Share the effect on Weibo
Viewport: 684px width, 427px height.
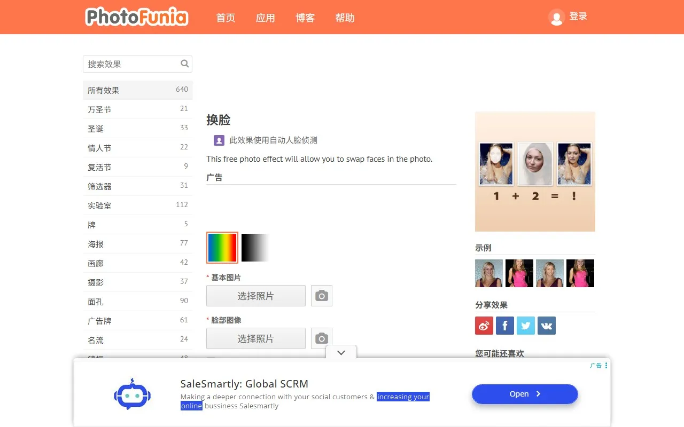click(x=484, y=326)
